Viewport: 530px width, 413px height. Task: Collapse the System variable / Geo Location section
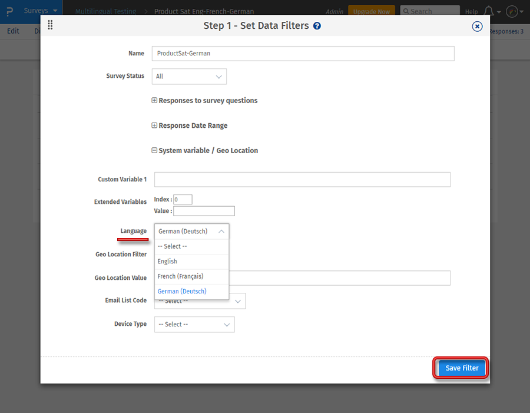pos(154,150)
